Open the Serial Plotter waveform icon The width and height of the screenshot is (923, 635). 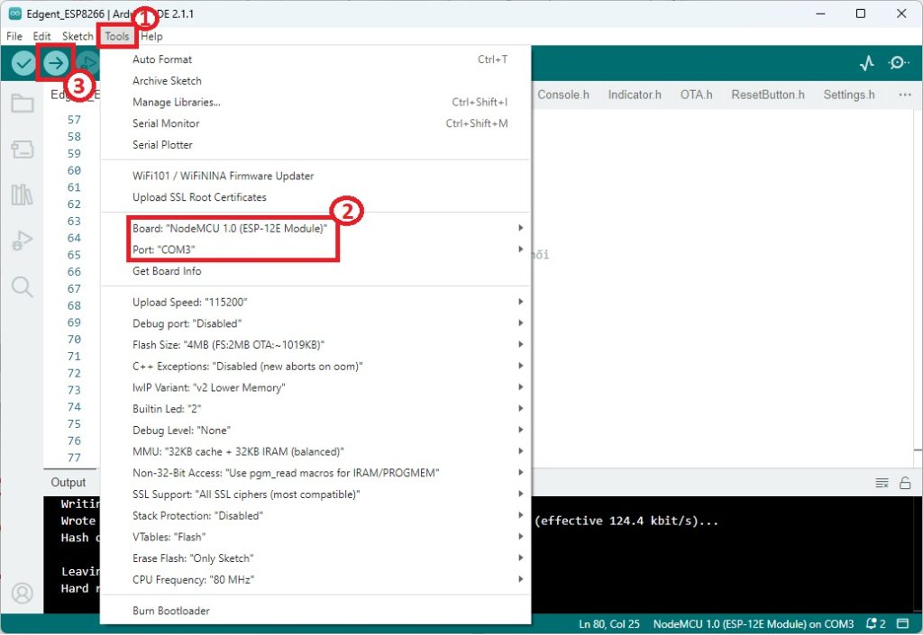coord(866,63)
